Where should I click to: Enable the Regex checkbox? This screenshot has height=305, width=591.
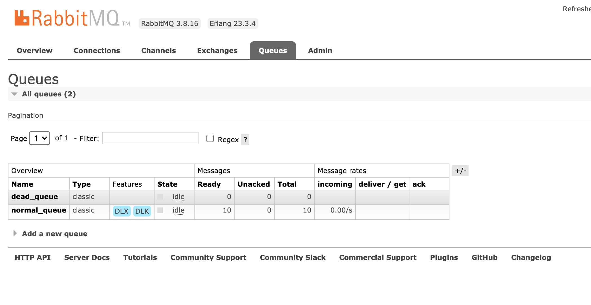[210, 138]
